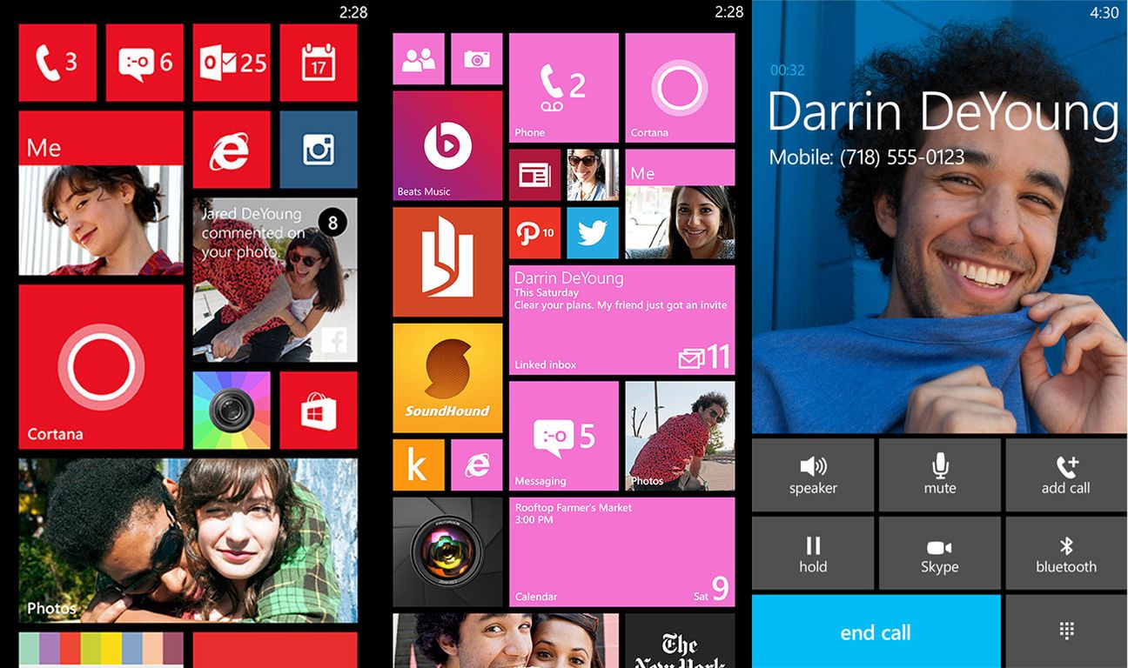Image resolution: width=1128 pixels, height=668 pixels.
Task: Open the red Me tile with photo
Action: coord(101,193)
